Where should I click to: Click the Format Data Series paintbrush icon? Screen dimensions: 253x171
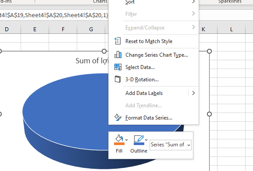pos(118,117)
